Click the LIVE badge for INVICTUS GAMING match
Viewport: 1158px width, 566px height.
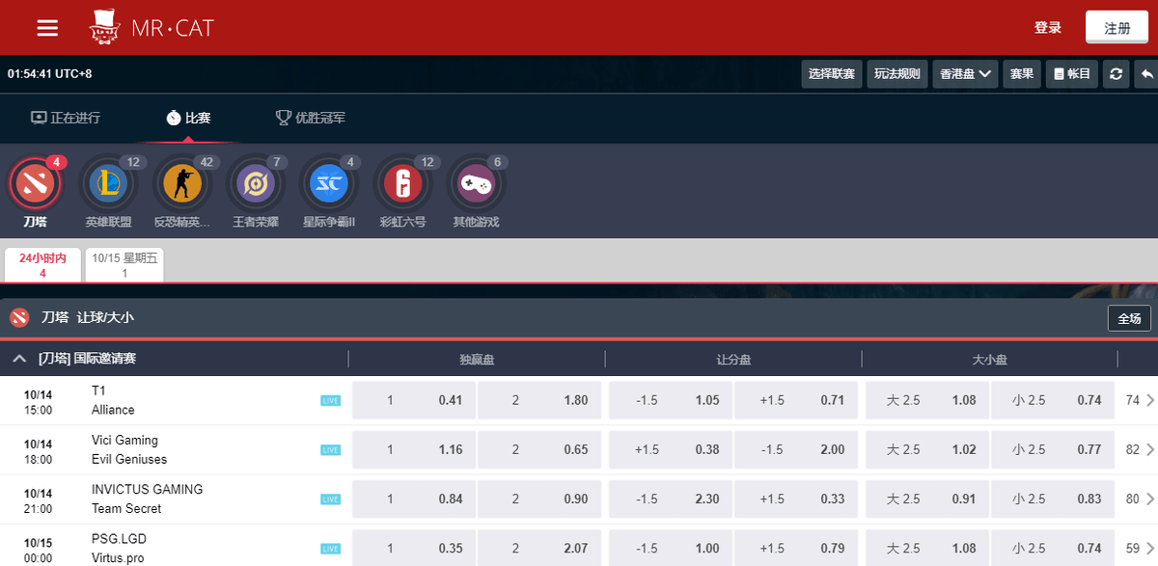[330, 499]
